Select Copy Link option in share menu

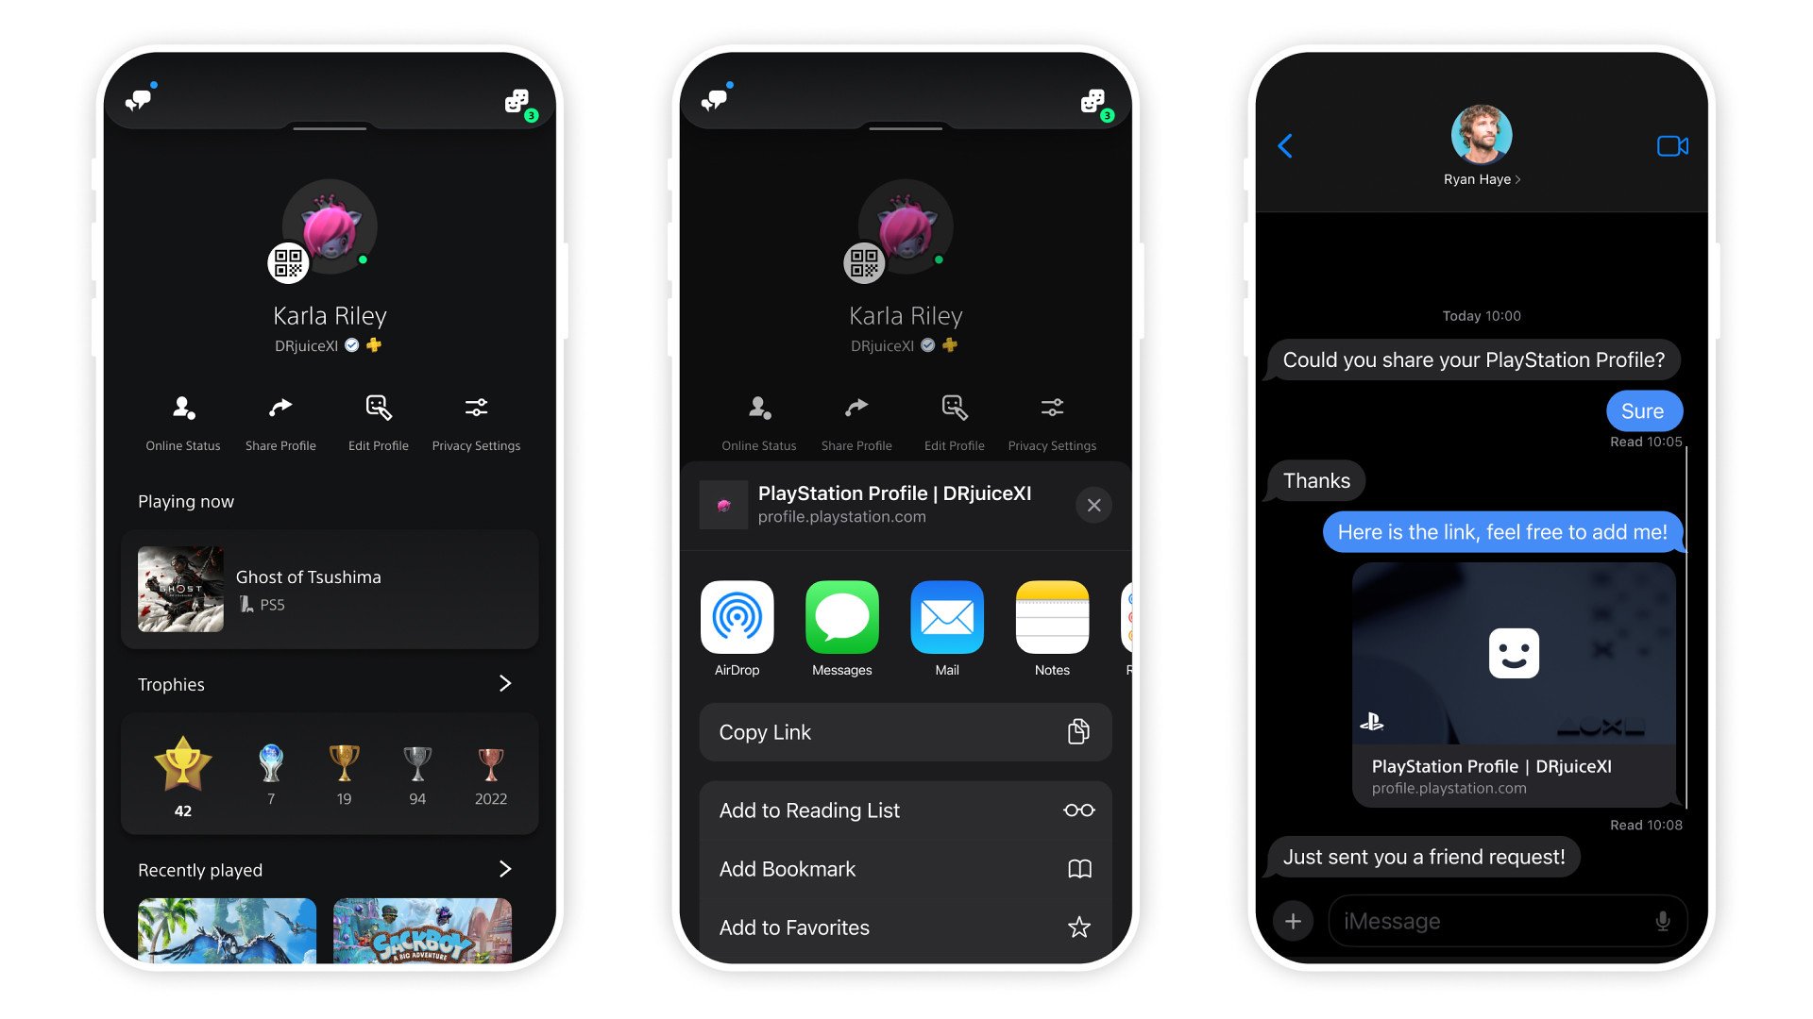coord(906,731)
